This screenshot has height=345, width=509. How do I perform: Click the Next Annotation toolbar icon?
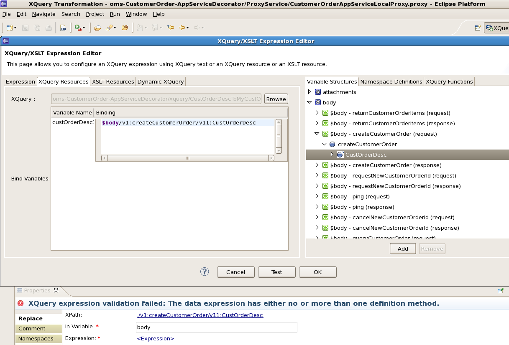140,28
